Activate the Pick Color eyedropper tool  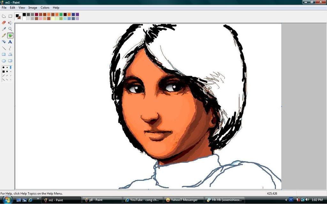click(x=4, y=29)
